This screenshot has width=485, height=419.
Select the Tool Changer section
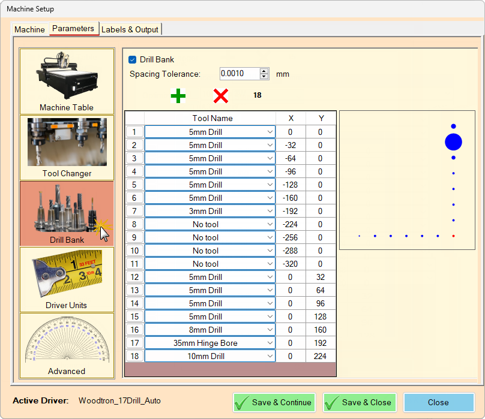click(x=67, y=147)
